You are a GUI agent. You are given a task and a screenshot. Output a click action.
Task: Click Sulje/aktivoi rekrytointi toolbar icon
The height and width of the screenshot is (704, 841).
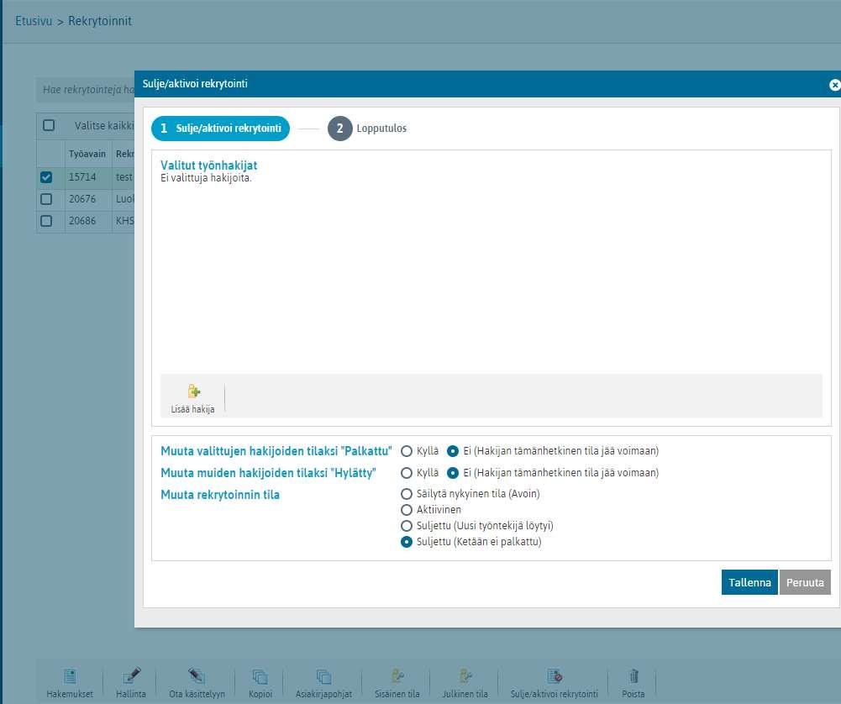[555, 675]
